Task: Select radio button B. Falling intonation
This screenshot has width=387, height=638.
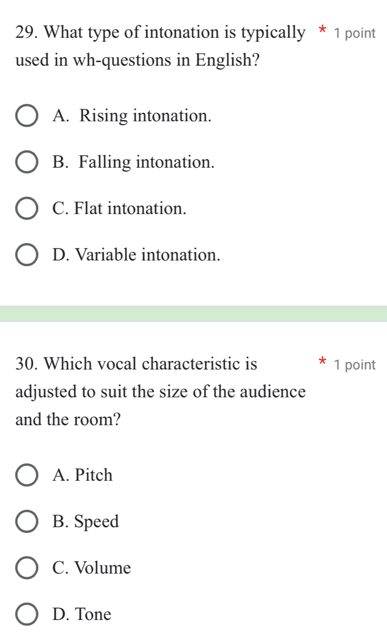Action: pyautogui.click(x=28, y=162)
